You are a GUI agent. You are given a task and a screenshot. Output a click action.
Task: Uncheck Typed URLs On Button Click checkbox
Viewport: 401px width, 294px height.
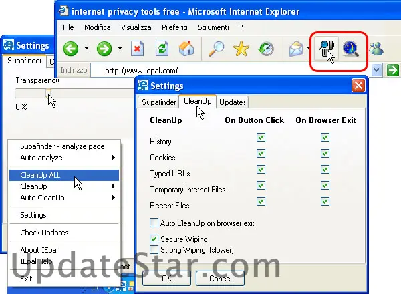261,169
